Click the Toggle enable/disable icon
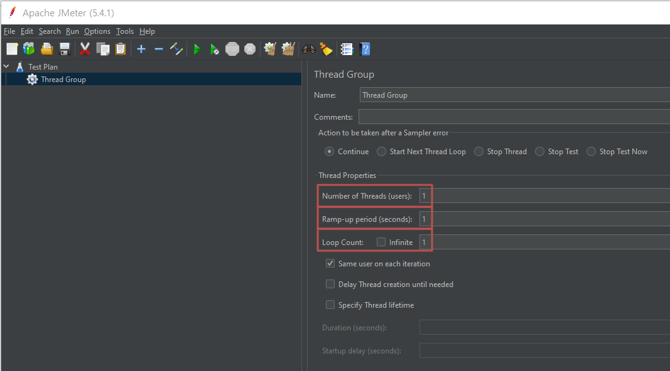The width and height of the screenshot is (670, 371). coord(176,49)
